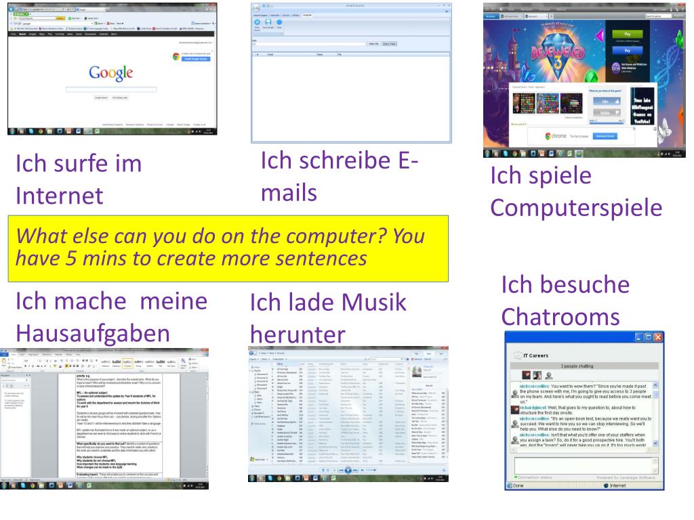Click the colorful Google logo
Screen dimensions: 694x520
coord(110,73)
